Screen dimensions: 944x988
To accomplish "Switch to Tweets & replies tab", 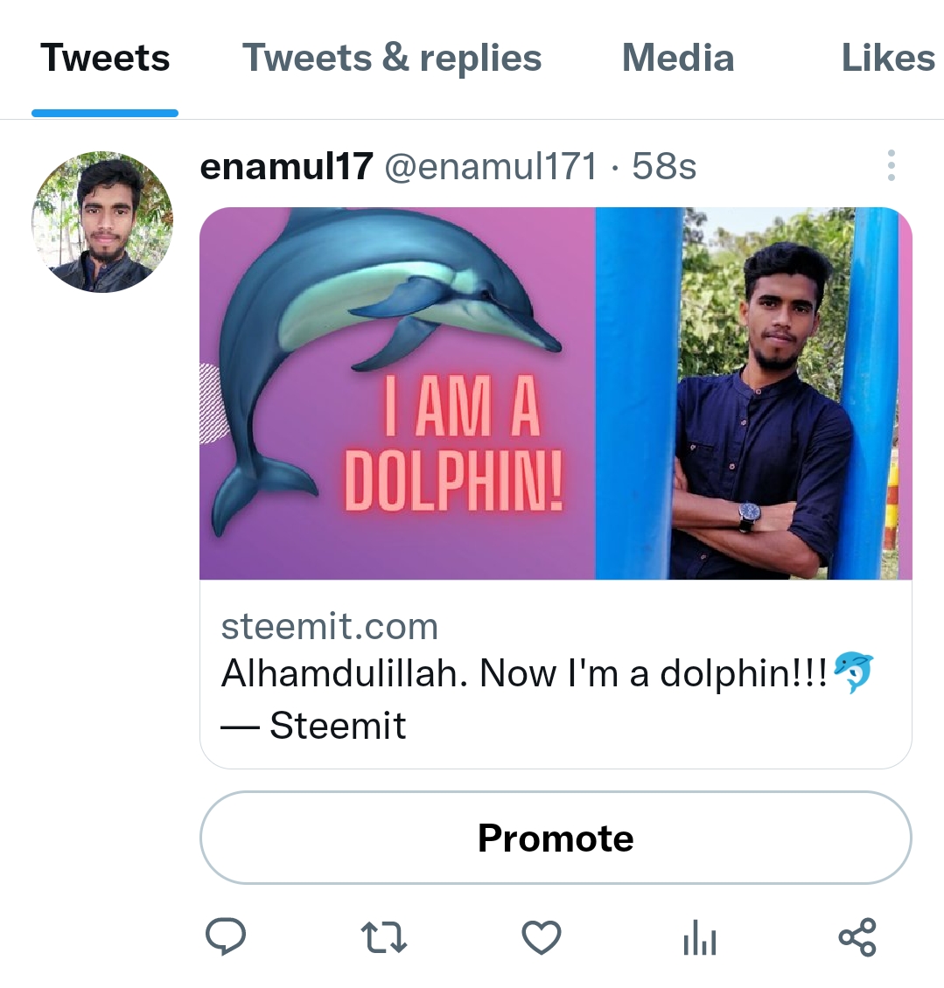I will pyautogui.click(x=392, y=58).
